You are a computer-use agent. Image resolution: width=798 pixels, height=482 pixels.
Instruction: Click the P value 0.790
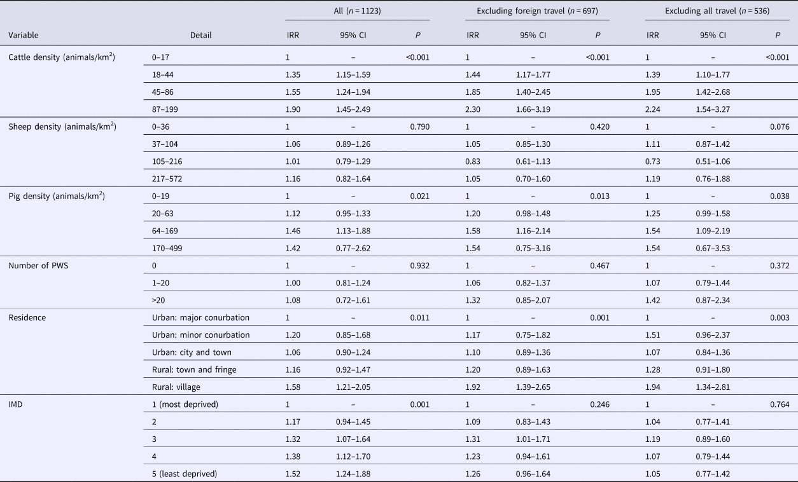coord(417,127)
